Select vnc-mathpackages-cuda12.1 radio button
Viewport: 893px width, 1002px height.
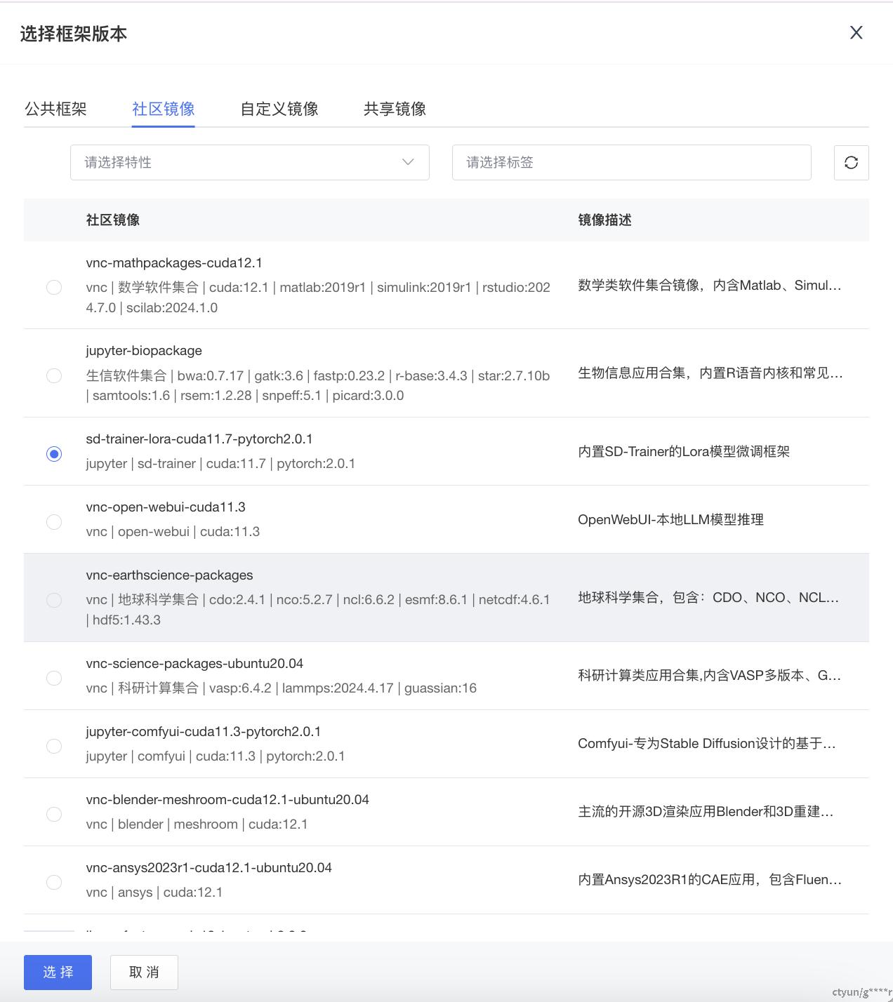click(54, 287)
